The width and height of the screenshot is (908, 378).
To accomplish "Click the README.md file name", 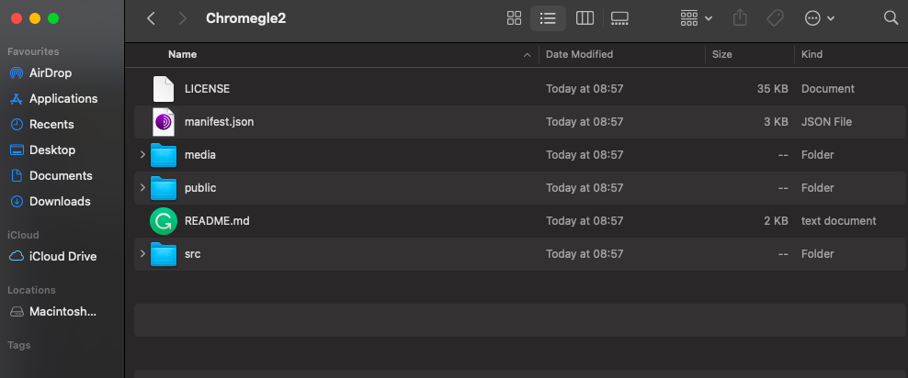I will [x=217, y=221].
